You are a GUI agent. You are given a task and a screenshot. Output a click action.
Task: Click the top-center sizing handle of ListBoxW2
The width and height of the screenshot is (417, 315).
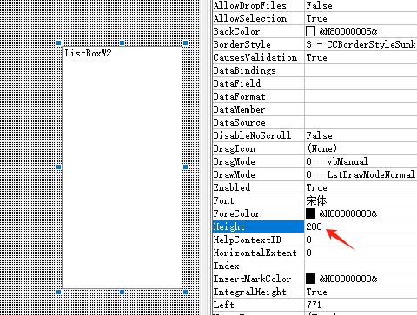tap(122, 43)
